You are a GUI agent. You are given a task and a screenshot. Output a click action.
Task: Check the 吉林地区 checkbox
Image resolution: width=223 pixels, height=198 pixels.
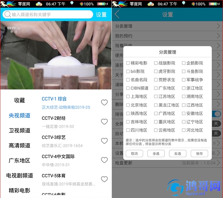(x=128, y=122)
